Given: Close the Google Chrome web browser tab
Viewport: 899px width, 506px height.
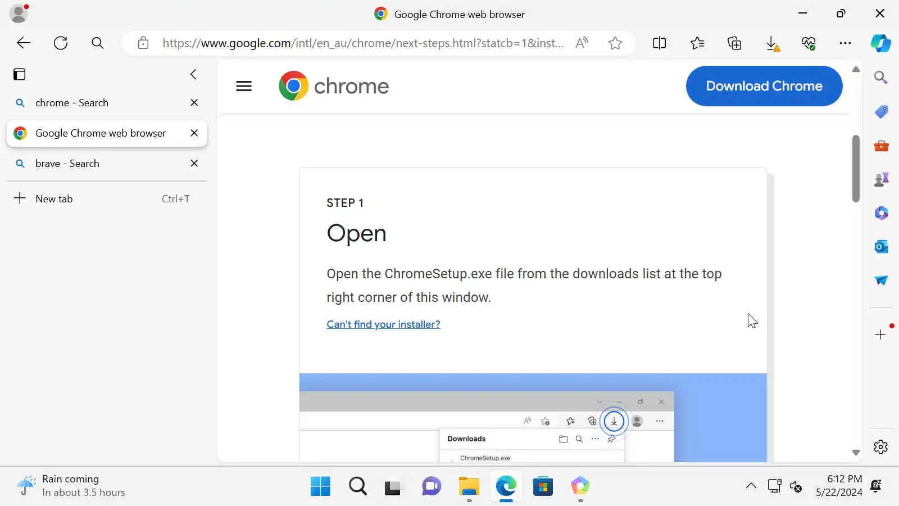Looking at the screenshot, I should coord(194,133).
